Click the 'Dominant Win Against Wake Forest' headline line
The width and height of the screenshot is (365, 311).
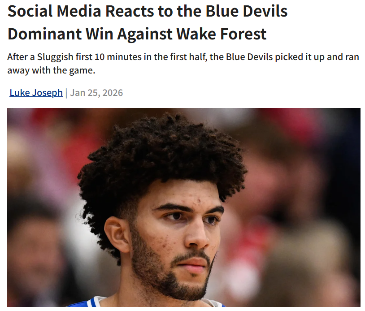[137, 34]
